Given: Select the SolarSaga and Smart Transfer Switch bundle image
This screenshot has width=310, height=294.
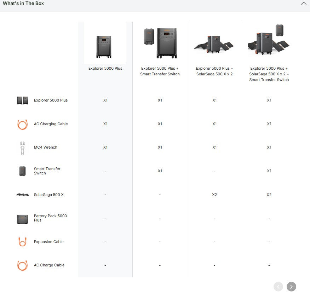Looking at the screenshot, I should click(269, 40).
